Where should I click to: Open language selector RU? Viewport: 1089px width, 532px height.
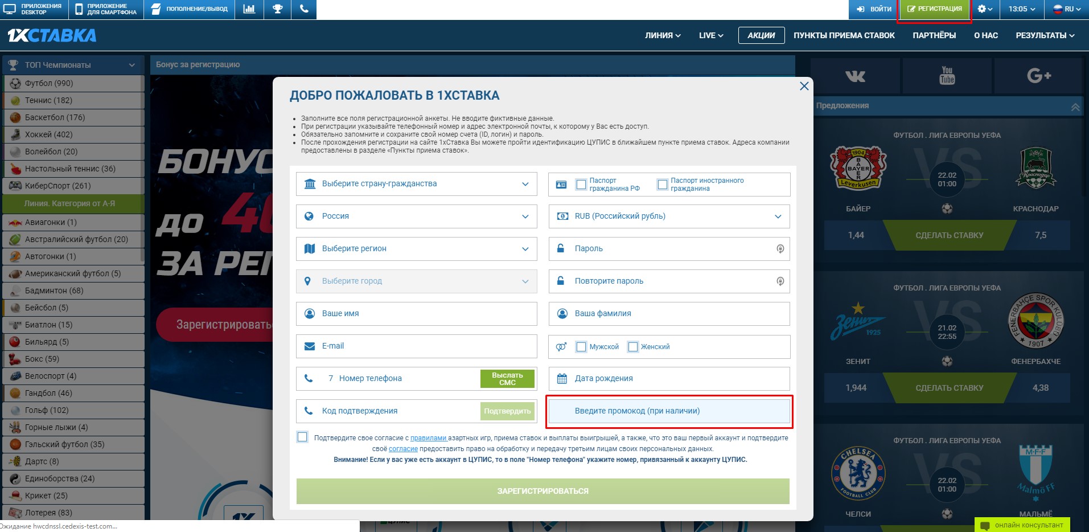[1066, 9]
